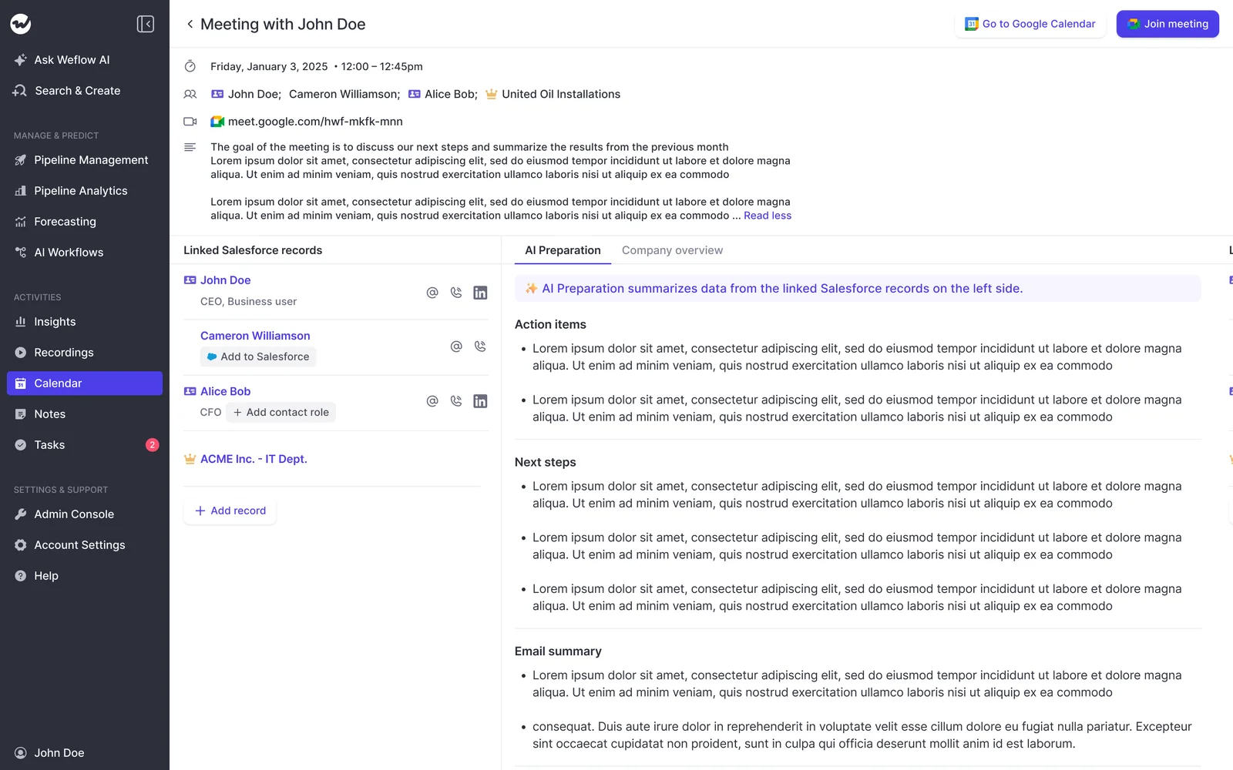The image size is (1233, 770).
Task: Click Go to Google Calendar button
Action: [1030, 24]
